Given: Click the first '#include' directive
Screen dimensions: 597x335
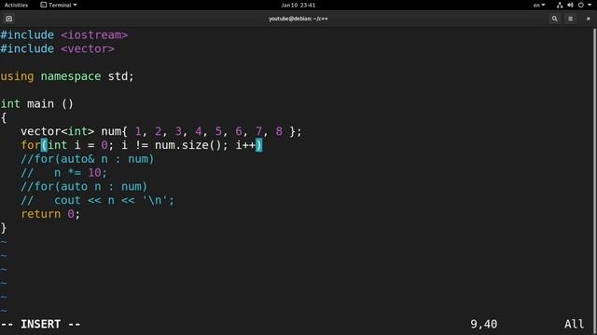Looking at the screenshot, I should coord(27,35).
